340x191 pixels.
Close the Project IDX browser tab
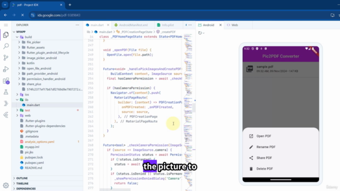[x=61, y=5]
